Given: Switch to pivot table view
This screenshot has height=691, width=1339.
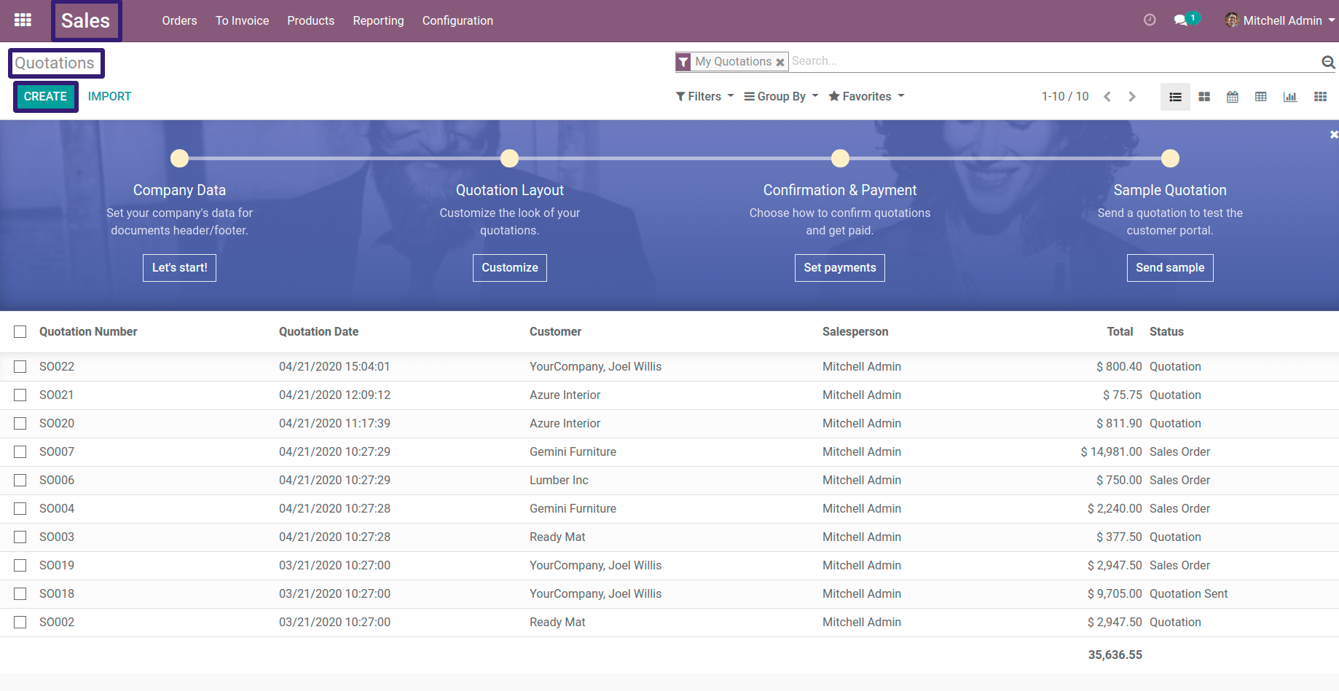Looking at the screenshot, I should point(1261,97).
